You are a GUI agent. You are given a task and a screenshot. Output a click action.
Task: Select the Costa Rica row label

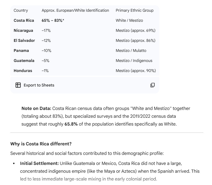pos(24,20)
